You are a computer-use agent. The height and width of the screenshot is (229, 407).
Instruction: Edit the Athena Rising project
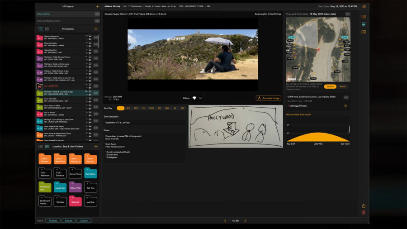97,14
